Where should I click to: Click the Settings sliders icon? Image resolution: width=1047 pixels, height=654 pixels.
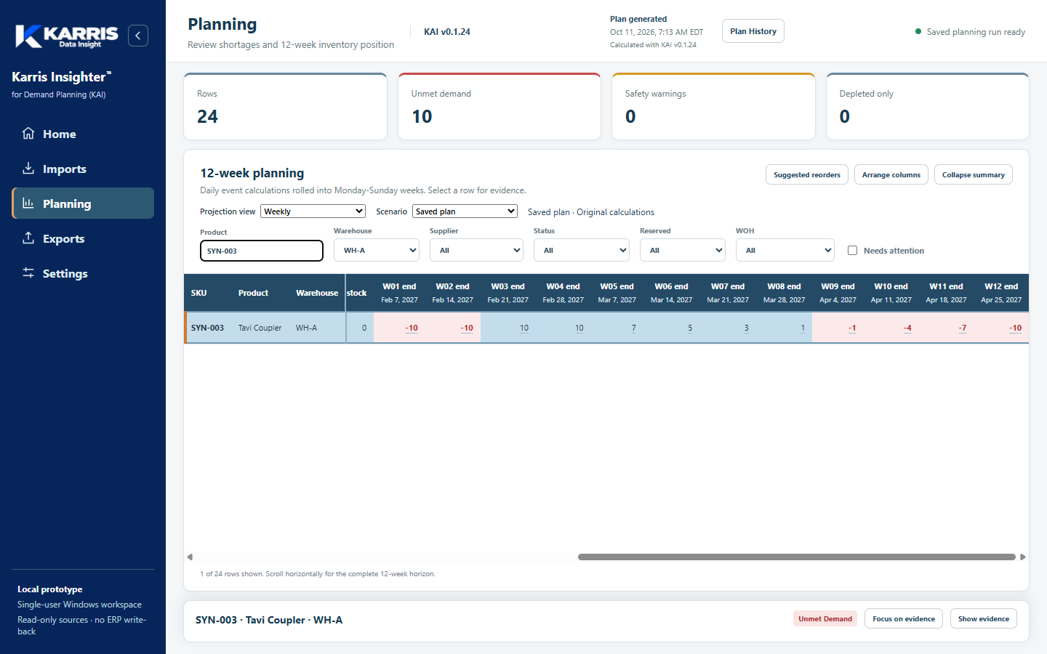point(28,273)
